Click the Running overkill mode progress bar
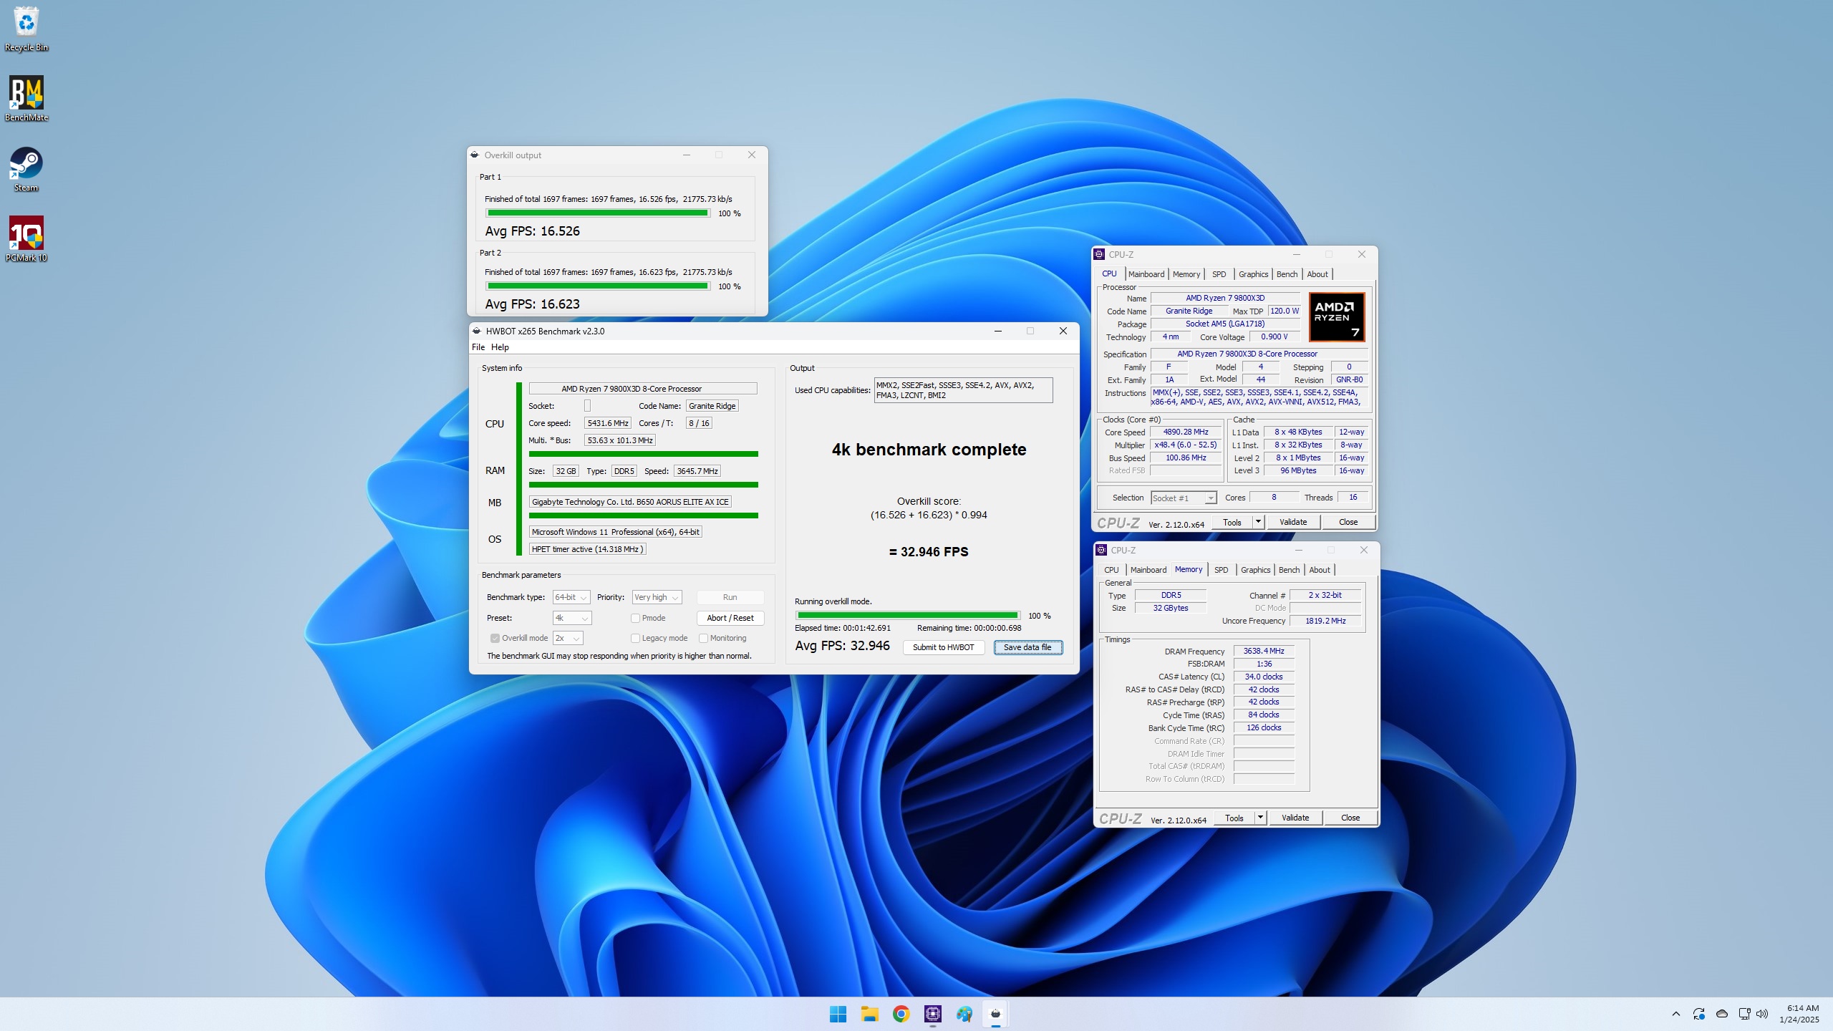 point(908,615)
